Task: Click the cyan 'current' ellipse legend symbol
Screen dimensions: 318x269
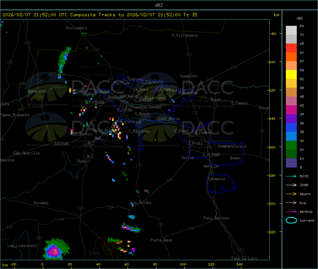Action: pos(291,220)
